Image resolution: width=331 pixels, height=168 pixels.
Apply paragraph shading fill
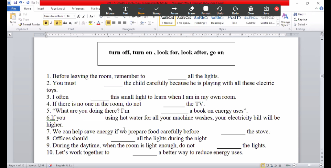[142, 23]
